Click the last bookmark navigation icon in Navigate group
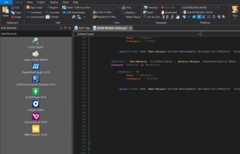Screen dimensions: 240x154 (178, 17)
